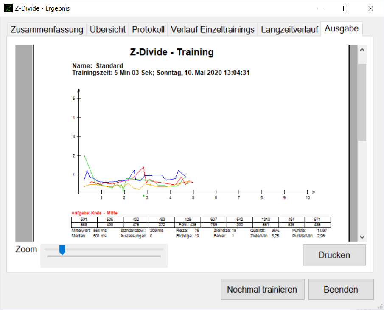Viewport: 384px width, 310px height.
Task: Close the Z-Divide Ergebnis window
Action: pos(370,8)
